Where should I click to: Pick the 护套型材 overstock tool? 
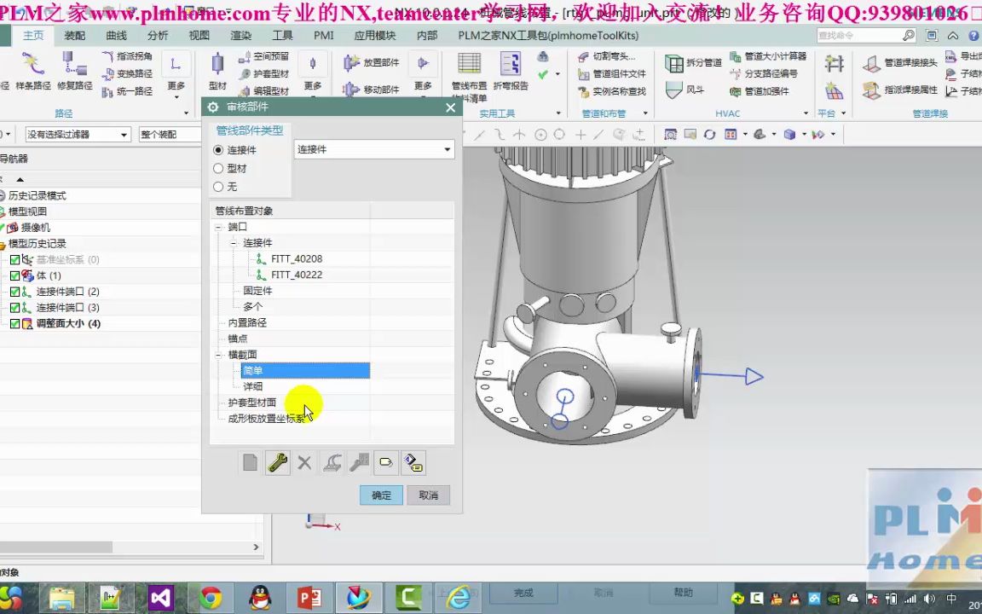(263, 74)
